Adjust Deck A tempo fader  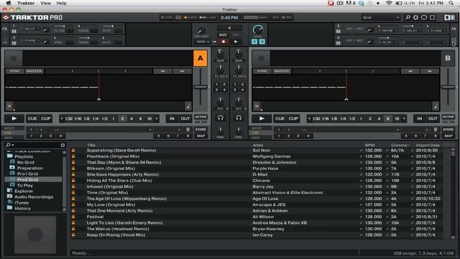tap(201, 87)
